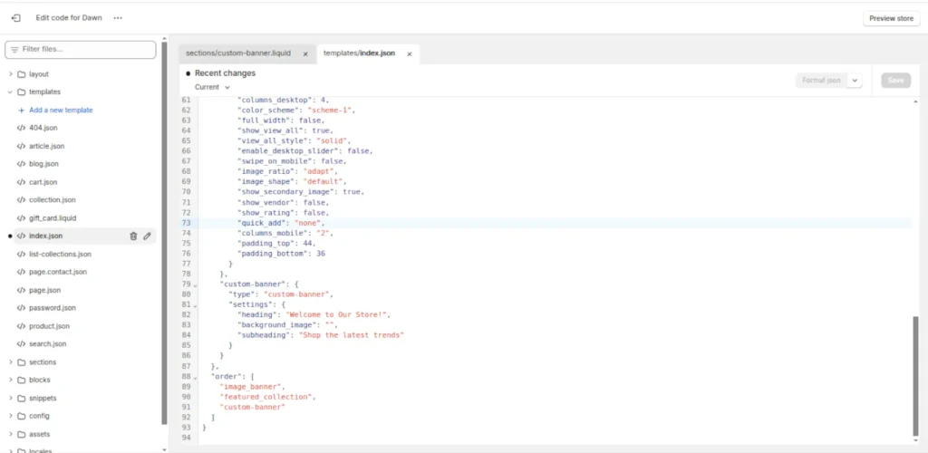Fold the order array at line 88
Screen dimensions: 928x453
[196, 377]
